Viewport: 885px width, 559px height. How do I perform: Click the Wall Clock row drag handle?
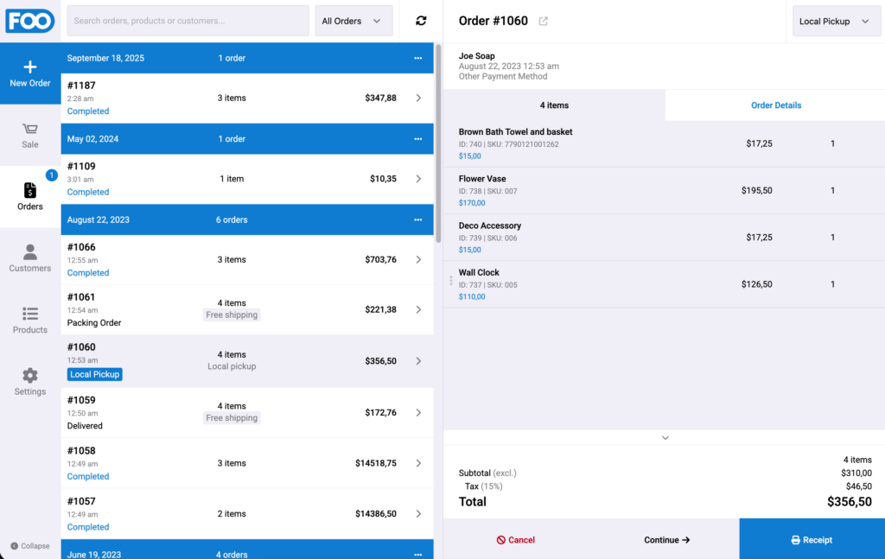coord(450,280)
